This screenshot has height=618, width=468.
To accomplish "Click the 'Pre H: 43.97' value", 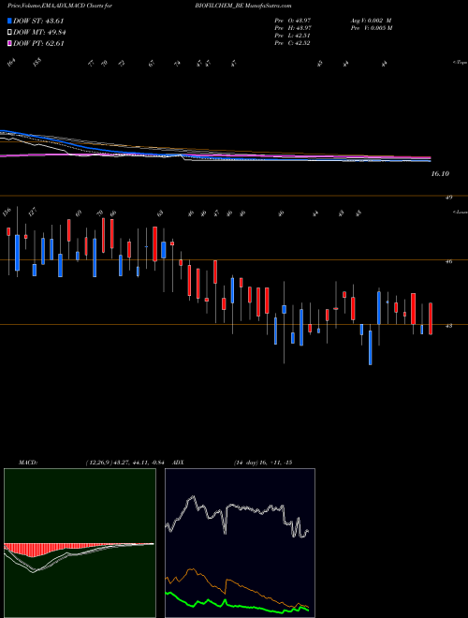I will tap(293, 28).
